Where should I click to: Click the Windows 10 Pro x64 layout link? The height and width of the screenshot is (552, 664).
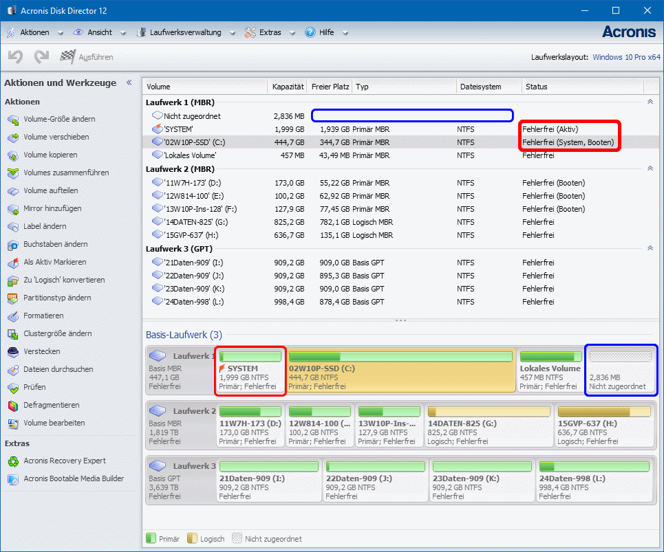pyautogui.click(x=625, y=57)
